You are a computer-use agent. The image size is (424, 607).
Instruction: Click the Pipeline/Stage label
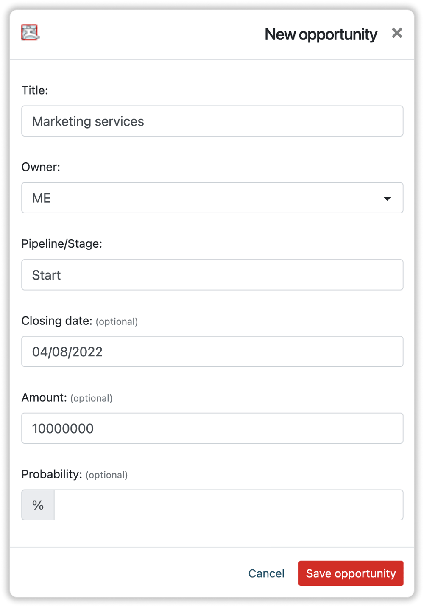coord(62,243)
